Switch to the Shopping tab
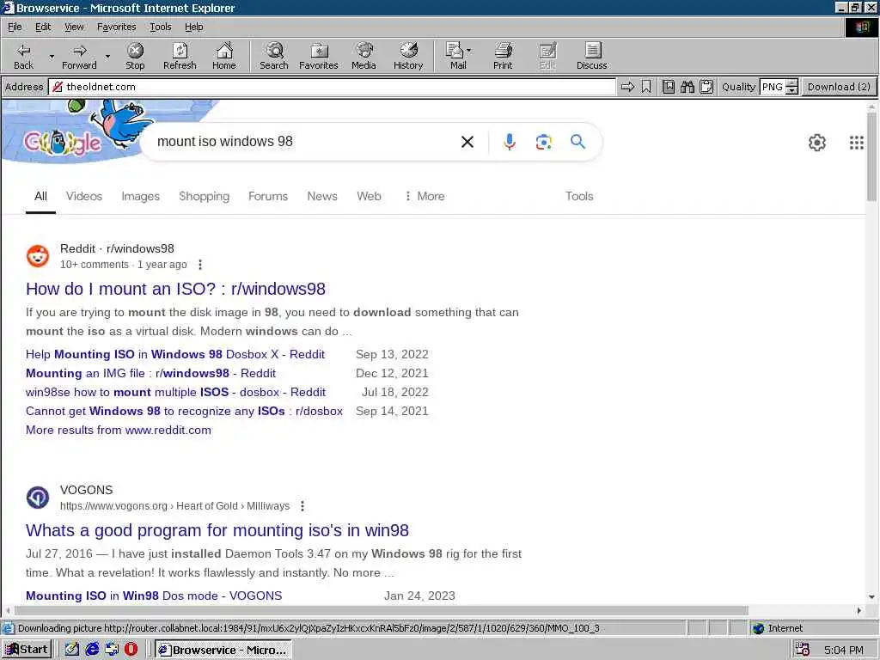 pos(204,196)
